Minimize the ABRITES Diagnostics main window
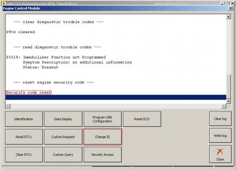The height and width of the screenshot is (170, 236). pyautogui.click(x=222, y=3)
